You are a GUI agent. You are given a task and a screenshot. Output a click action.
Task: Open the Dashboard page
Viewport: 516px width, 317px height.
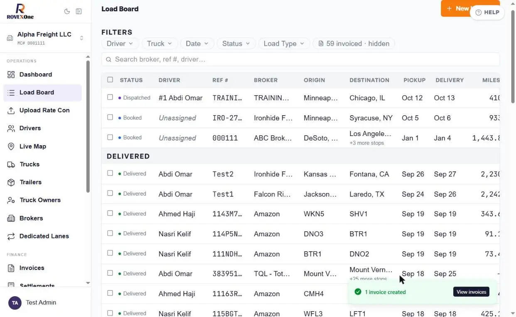coord(42,74)
